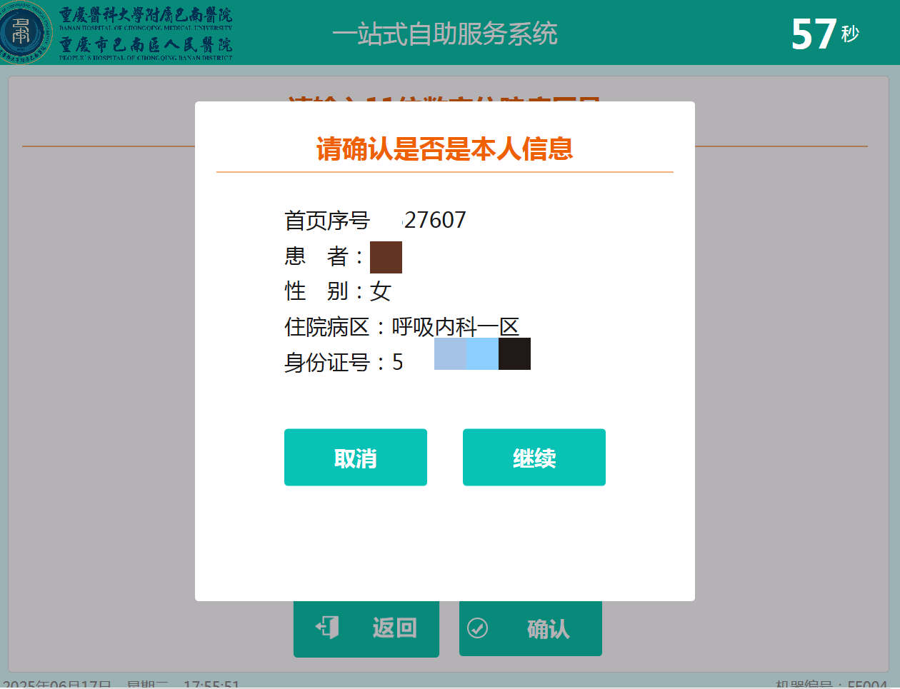The width and height of the screenshot is (900, 689).
Task: Click the exit arrow icon on 返回
Action: pyautogui.click(x=327, y=628)
